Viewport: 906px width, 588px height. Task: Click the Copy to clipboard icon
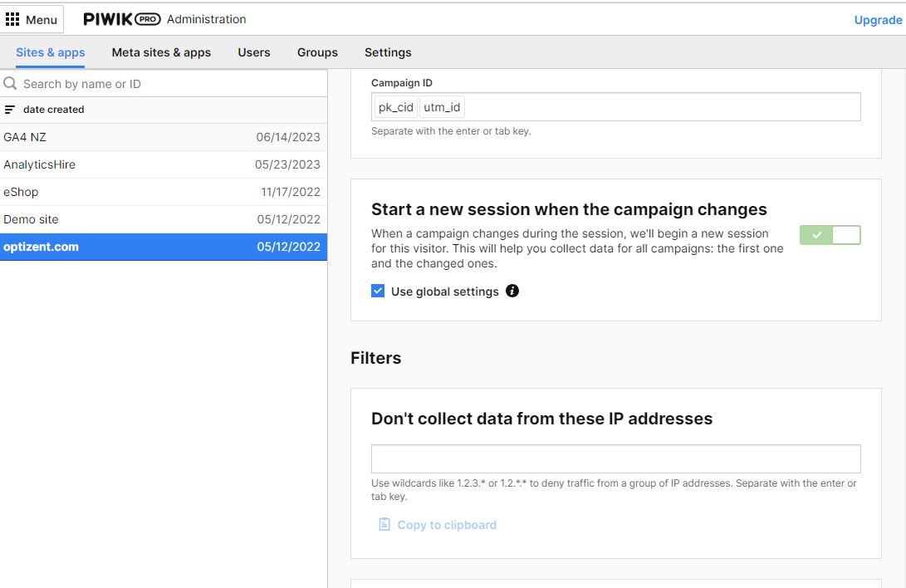tap(384, 523)
